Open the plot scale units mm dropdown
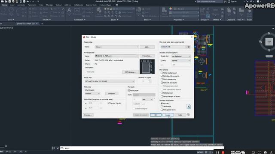This screenshot has width=275, height=154. [147, 99]
